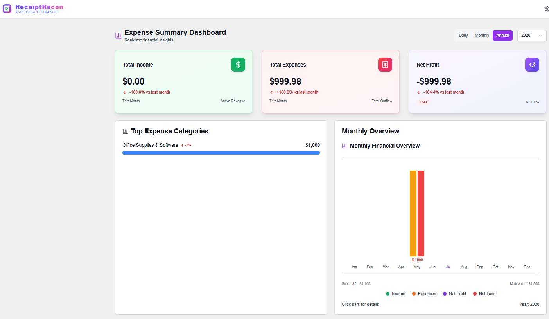Click the 'Click bars for details' text
This screenshot has height=319, width=549.
coord(360,304)
